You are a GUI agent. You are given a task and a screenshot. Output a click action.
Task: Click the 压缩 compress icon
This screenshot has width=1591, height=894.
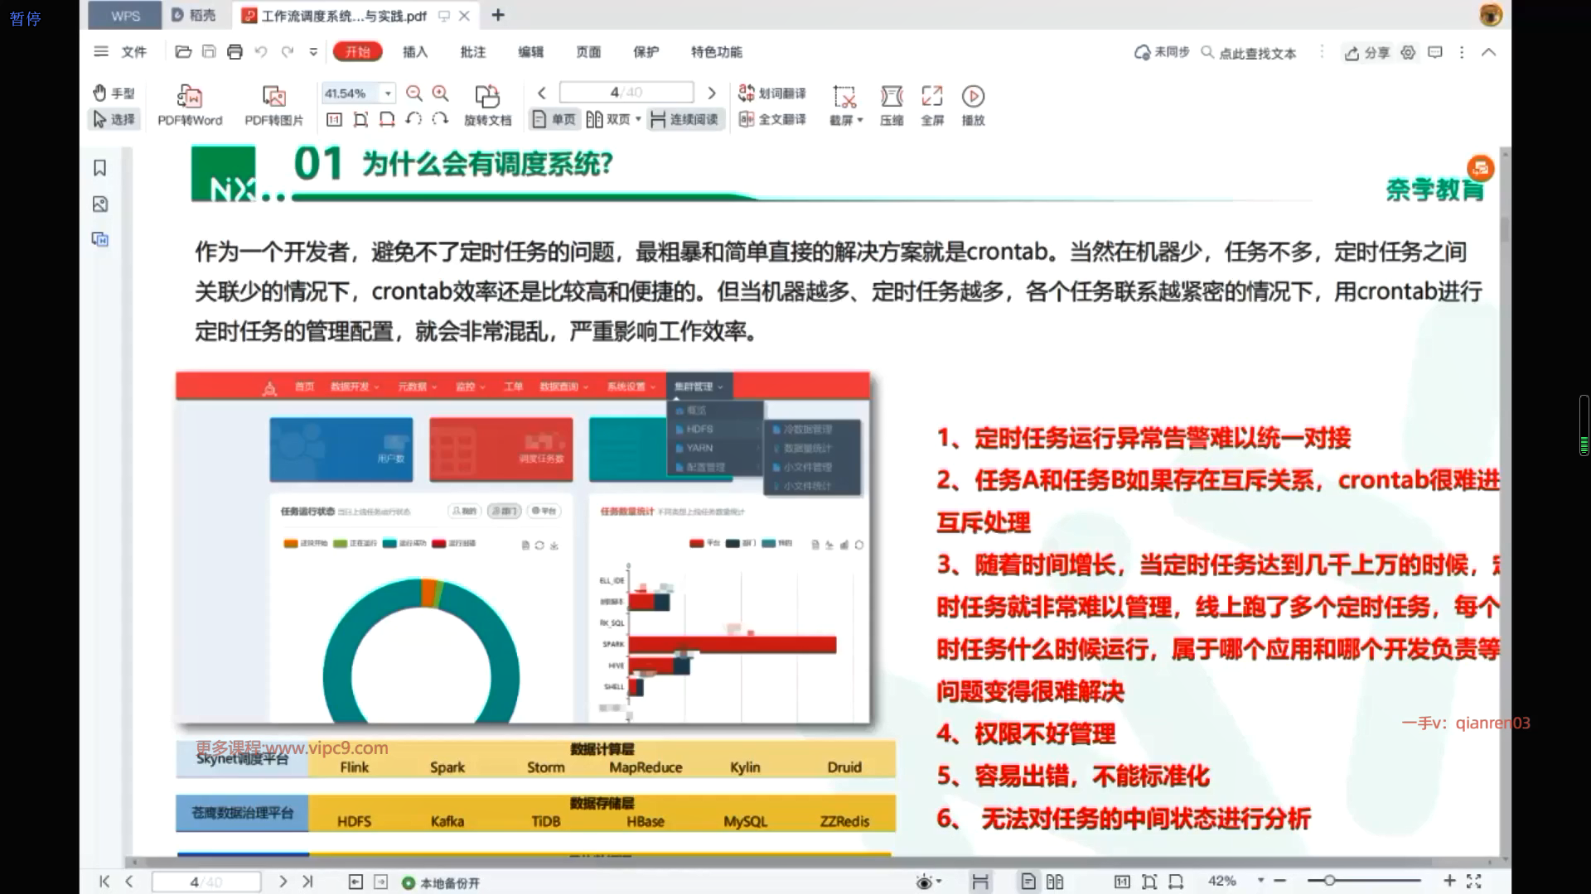click(892, 97)
